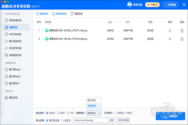The height and width of the screenshot is (125, 188).
Task: Click the 尺寸 column header
Action: click(128, 22)
